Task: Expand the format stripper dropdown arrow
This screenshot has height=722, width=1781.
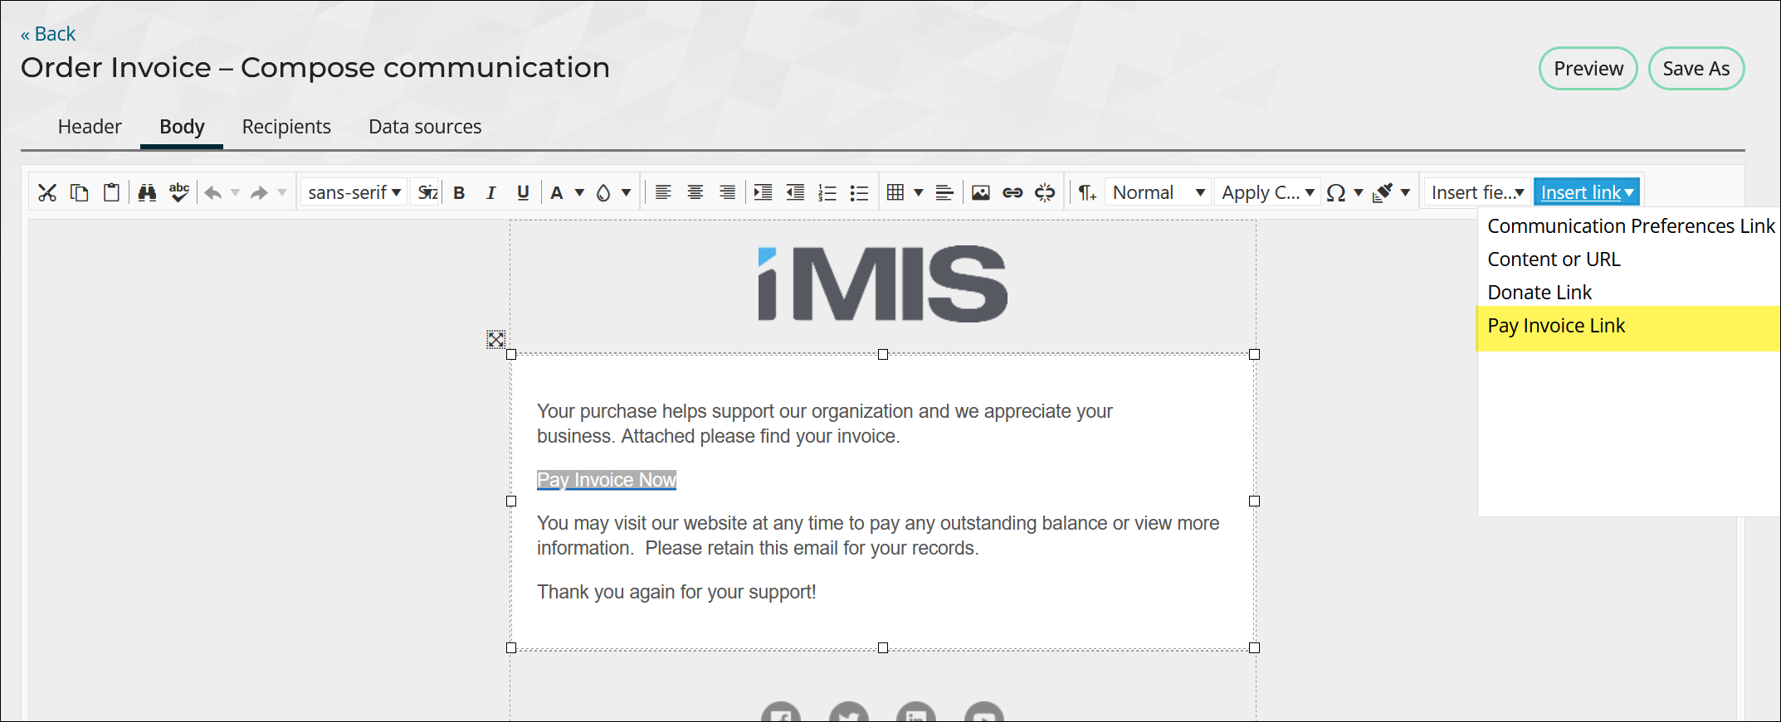Action: (1405, 193)
